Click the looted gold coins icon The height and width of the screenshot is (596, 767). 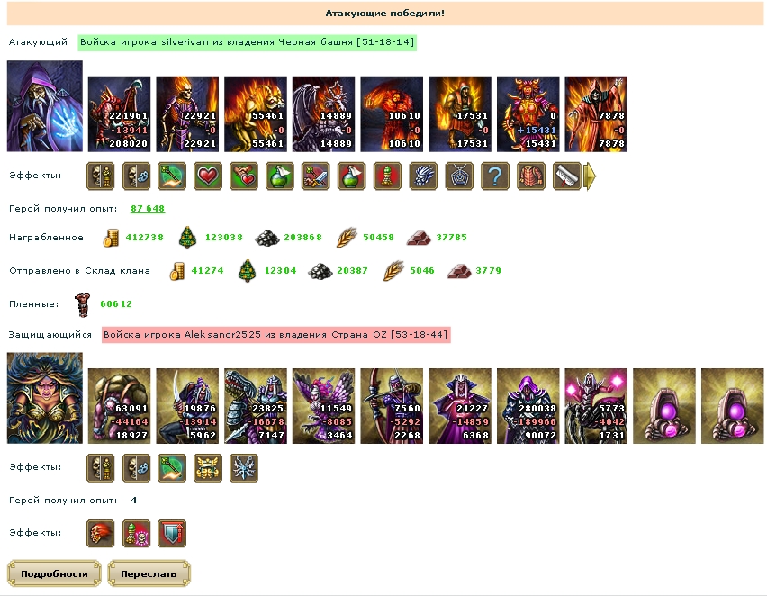[x=111, y=238]
